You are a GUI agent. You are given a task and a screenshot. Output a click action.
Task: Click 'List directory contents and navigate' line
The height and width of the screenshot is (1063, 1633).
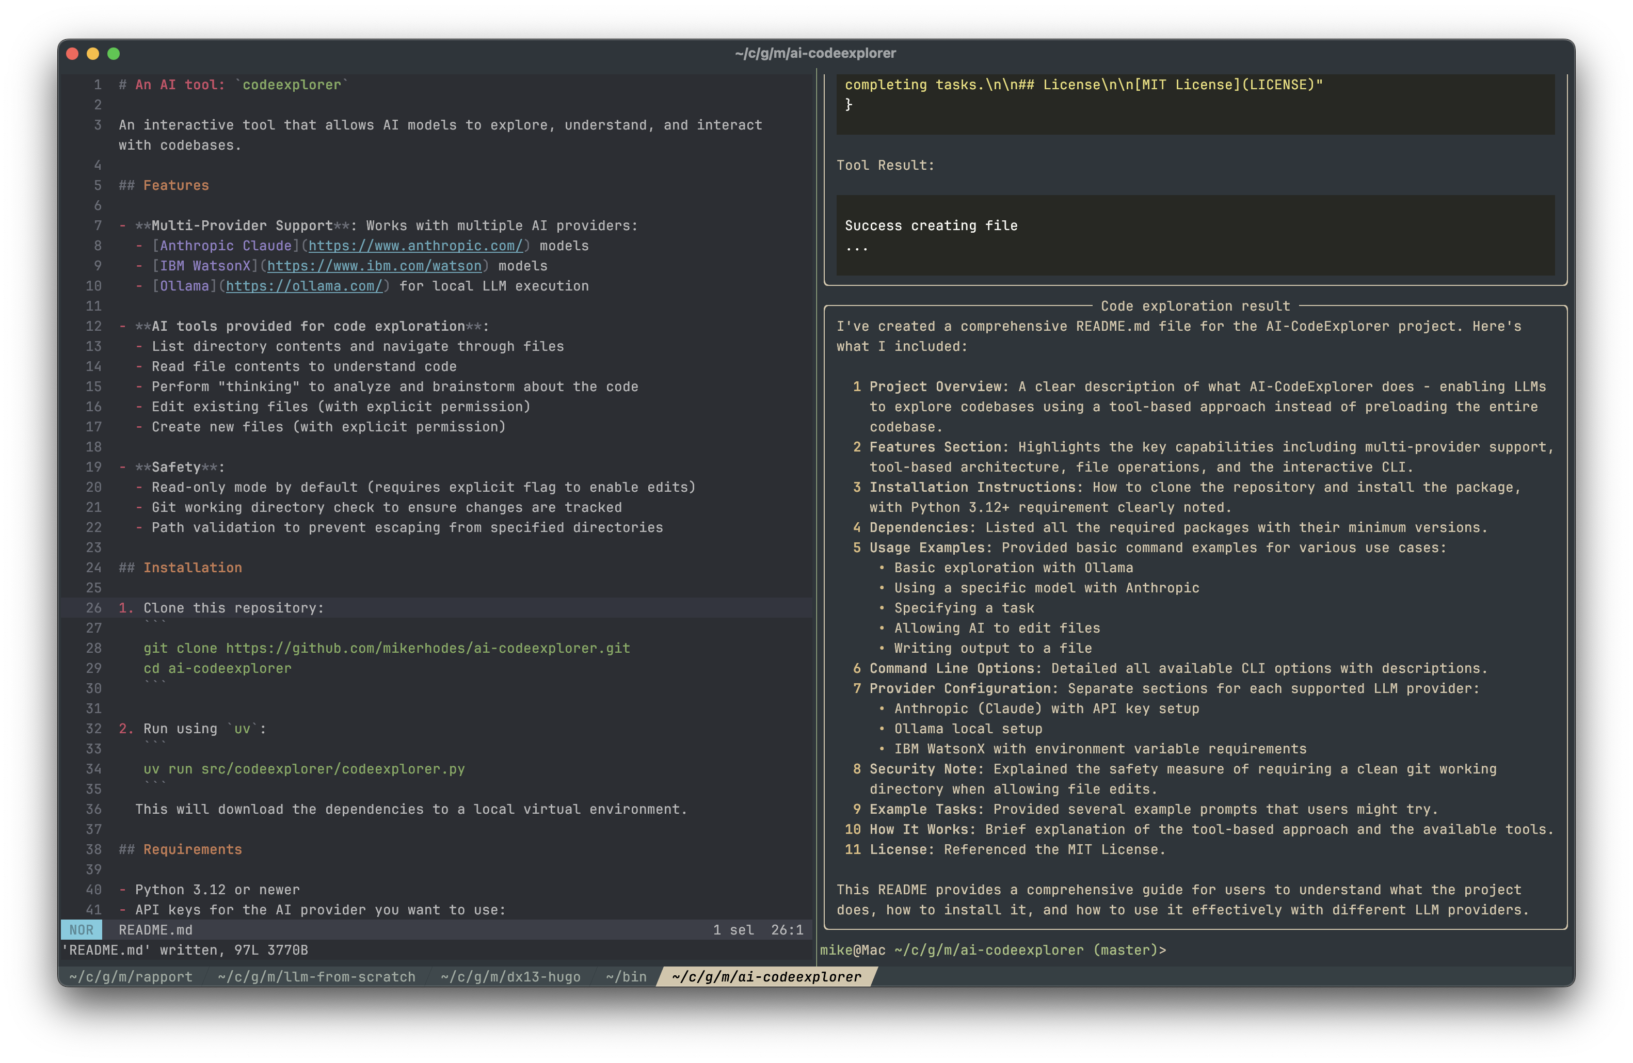(358, 346)
